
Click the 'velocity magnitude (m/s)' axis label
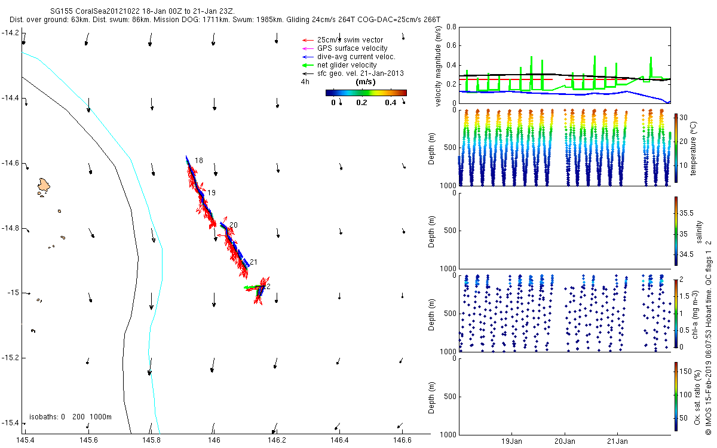pos(439,67)
